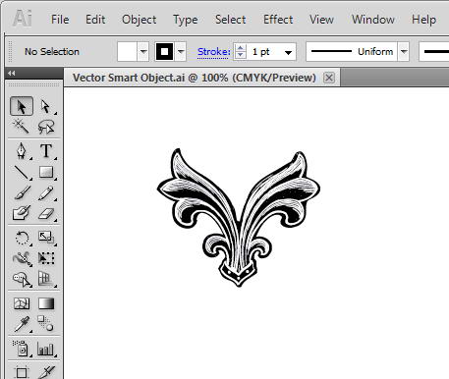Select the Free Transform tool
The width and height of the screenshot is (449, 379).
tap(46, 258)
